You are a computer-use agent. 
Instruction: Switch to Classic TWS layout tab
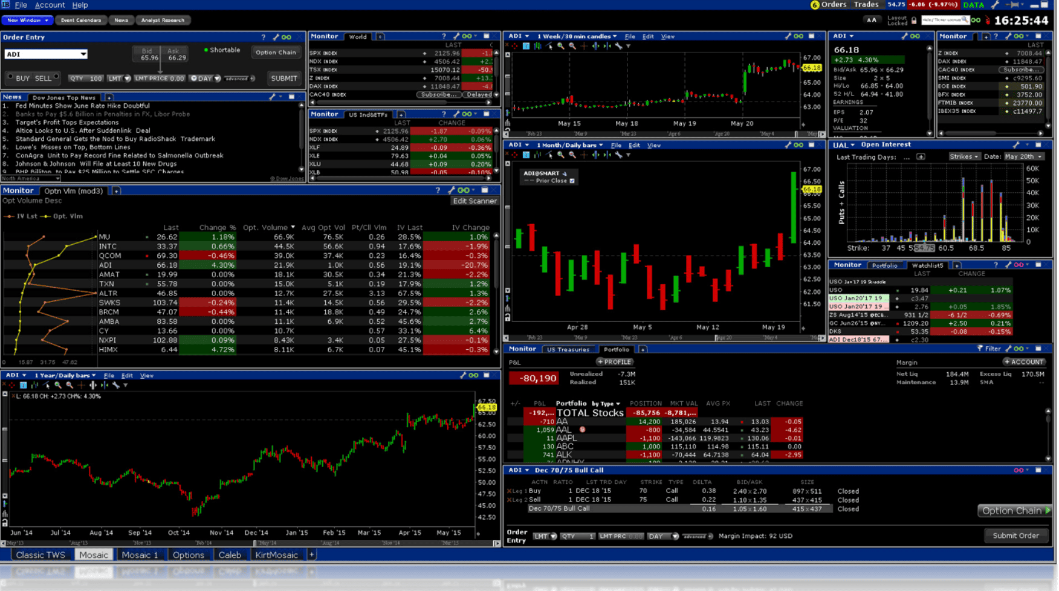(x=40, y=555)
